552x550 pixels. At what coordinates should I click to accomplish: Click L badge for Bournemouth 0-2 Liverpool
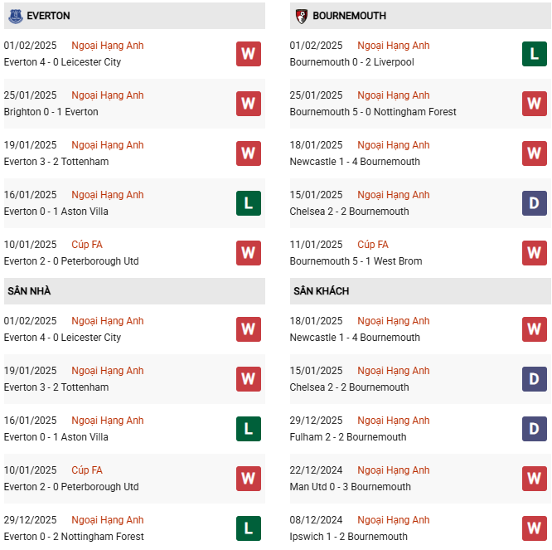[x=534, y=54]
